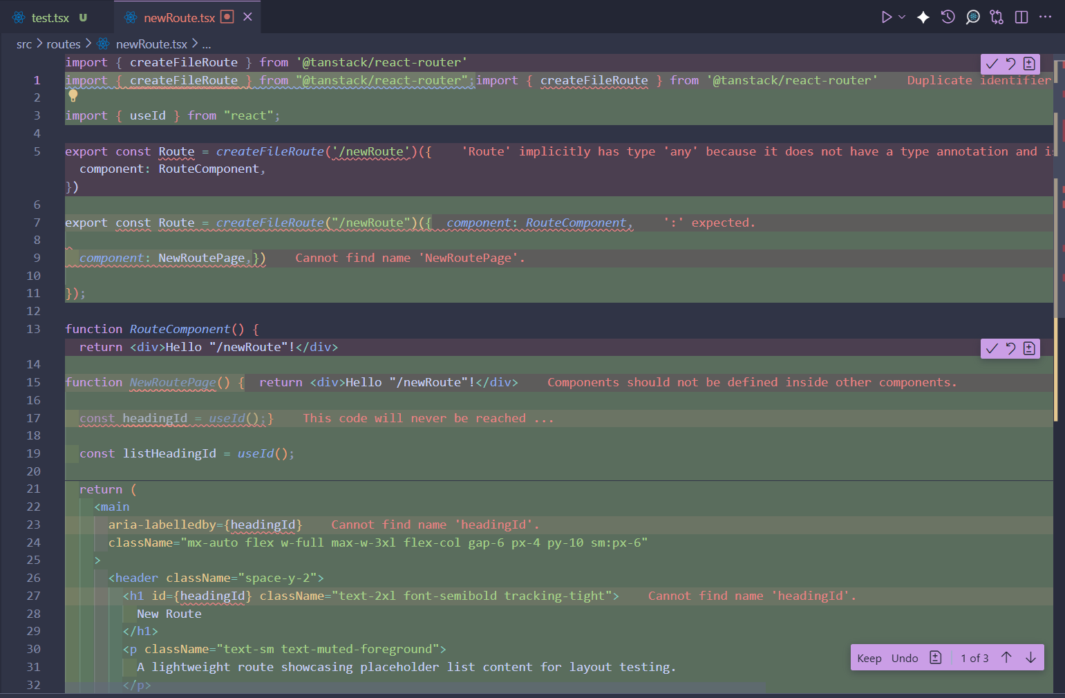This screenshot has height=698, width=1065.
Task: Open the timeline history clock icon
Action: (x=948, y=17)
